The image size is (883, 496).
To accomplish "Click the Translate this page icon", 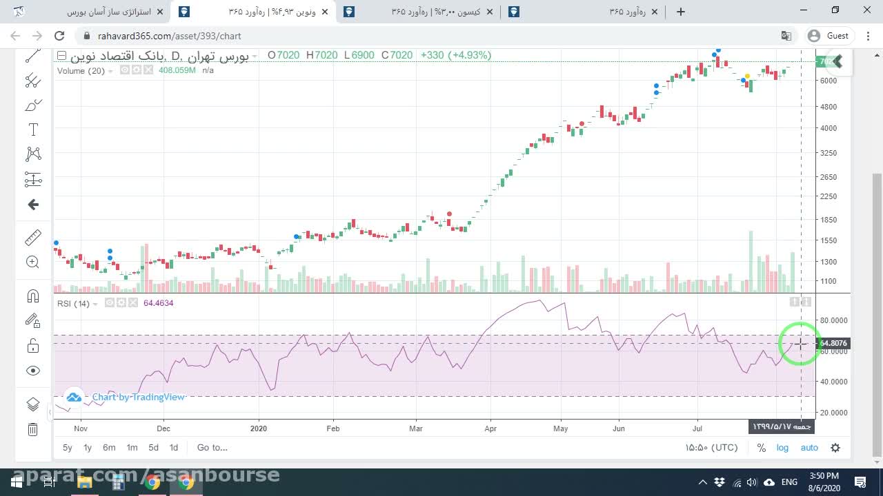I will click(786, 36).
